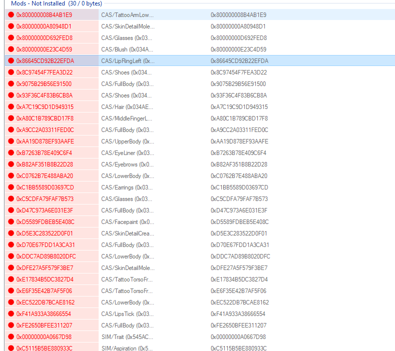Click CAS/Glasses cell for 0xC5CDFA79FAF7B573
Screen dimensions: 395x351
click(x=127, y=199)
